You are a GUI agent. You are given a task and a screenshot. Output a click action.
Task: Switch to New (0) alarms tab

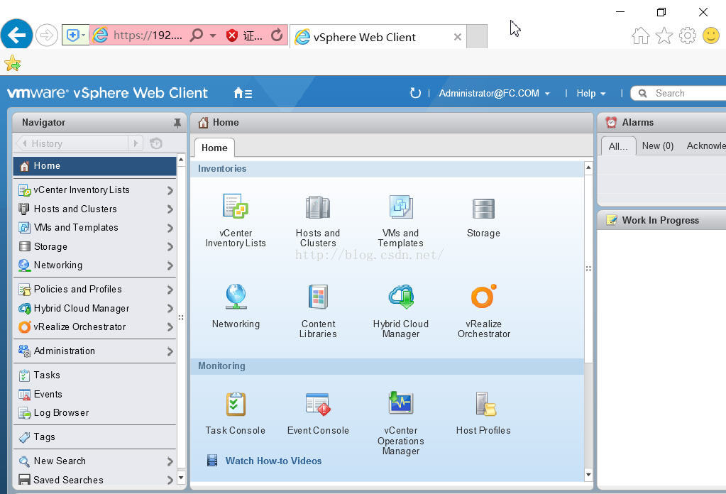(x=657, y=146)
